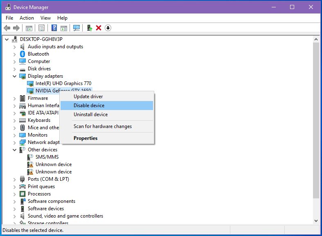Click the SMS/MMS device icon
The image size is (322, 236).
pyautogui.click(x=30, y=157)
